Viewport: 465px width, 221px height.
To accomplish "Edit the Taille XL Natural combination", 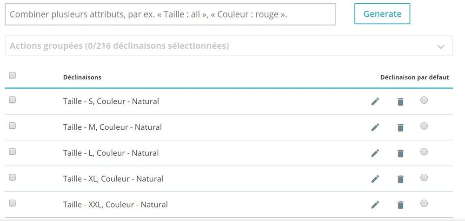I will [x=375, y=179].
